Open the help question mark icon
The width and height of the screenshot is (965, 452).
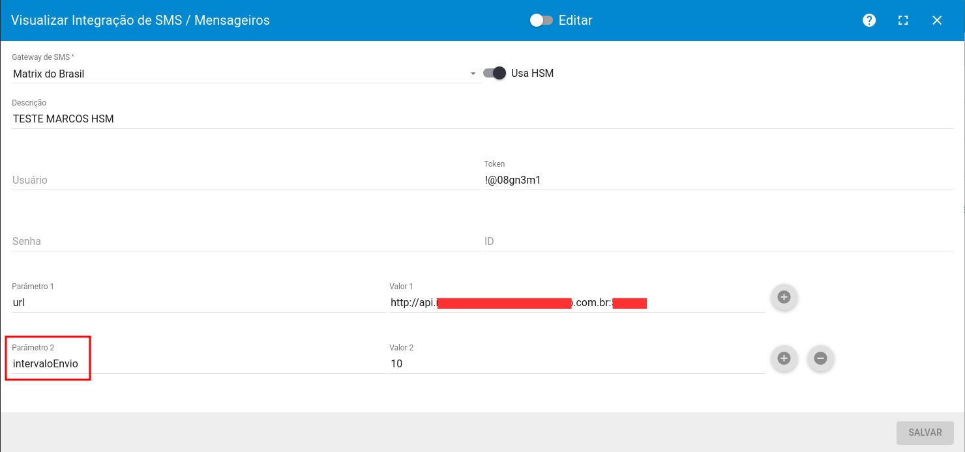tap(869, 20)
